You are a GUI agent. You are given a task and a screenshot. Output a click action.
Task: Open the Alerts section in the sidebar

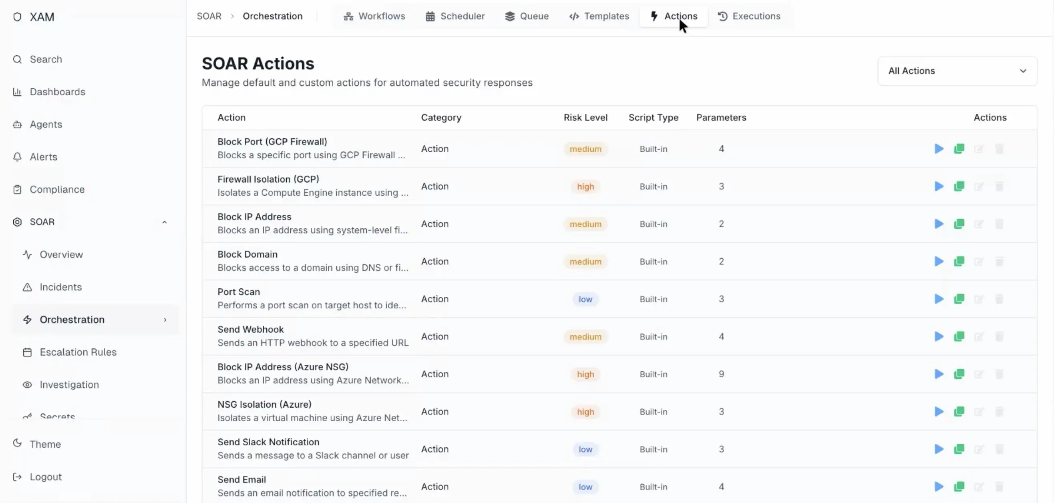coord(43,157)
